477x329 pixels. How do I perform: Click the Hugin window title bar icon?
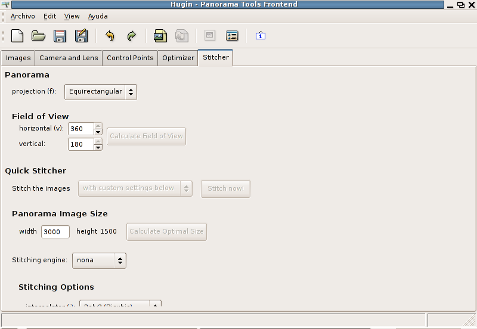click(5, 4)
